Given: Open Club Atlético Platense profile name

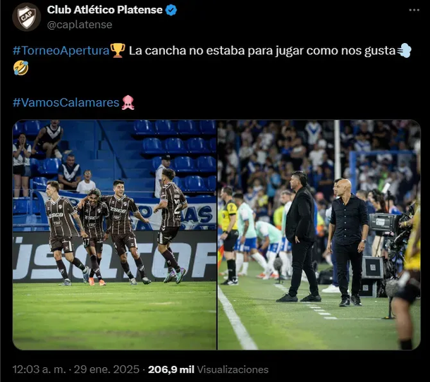Looking at the screenshot, I should click(105, 10).
